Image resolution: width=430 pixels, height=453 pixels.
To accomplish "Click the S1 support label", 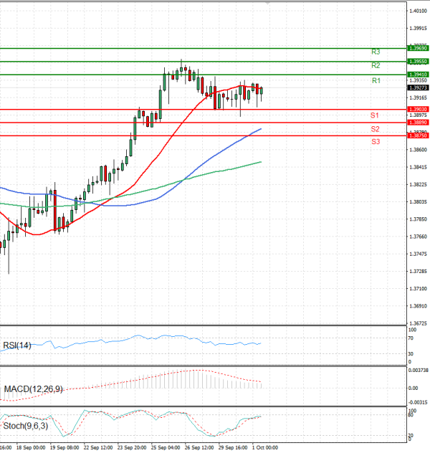I will [375, 115].
